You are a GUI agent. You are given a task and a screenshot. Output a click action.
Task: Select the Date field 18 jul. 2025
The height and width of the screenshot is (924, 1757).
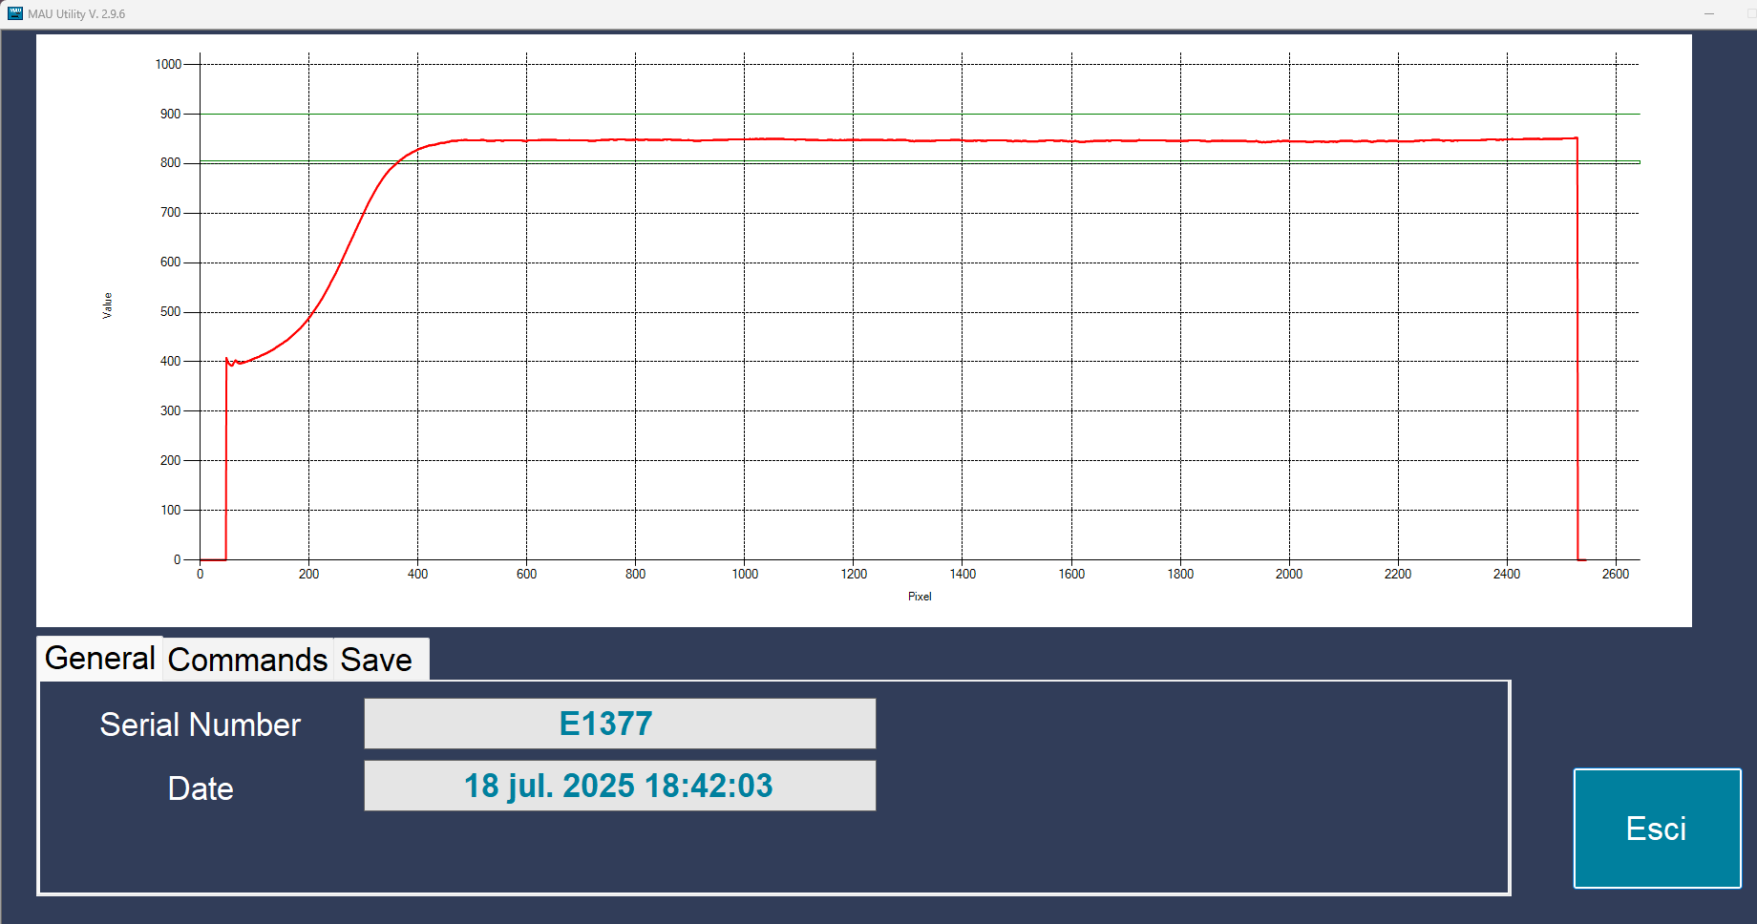620,786
